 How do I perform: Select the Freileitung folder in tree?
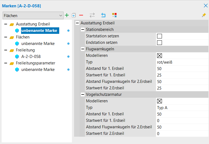(25, 50)
